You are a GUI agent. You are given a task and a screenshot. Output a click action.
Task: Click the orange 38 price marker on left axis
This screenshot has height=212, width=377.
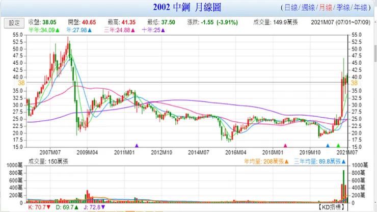[21, 83]
